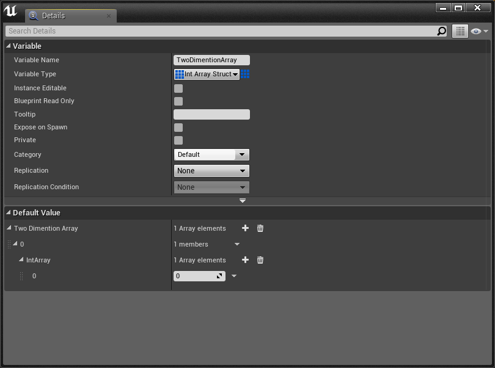Click the Tooltip text field

click(211, 115)
